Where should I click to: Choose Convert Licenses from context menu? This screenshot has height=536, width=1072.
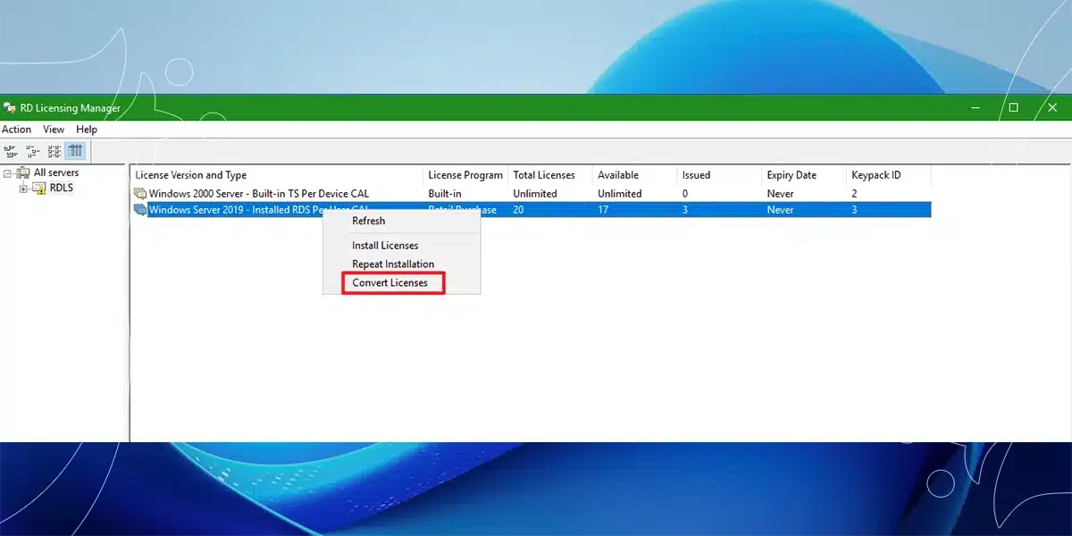(x=390, y=283)
